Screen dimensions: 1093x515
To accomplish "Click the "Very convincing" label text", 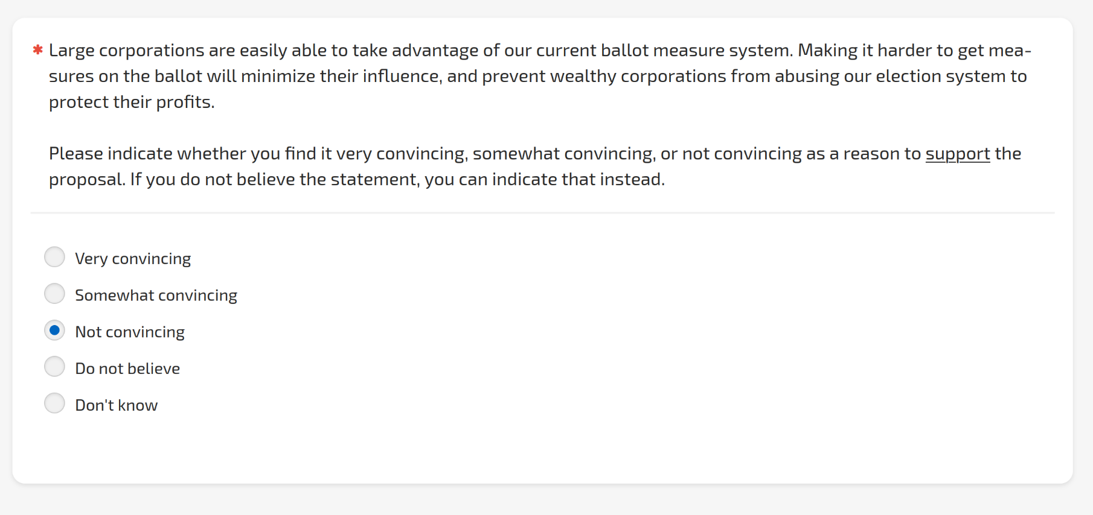I will click(x=133, y=259).
